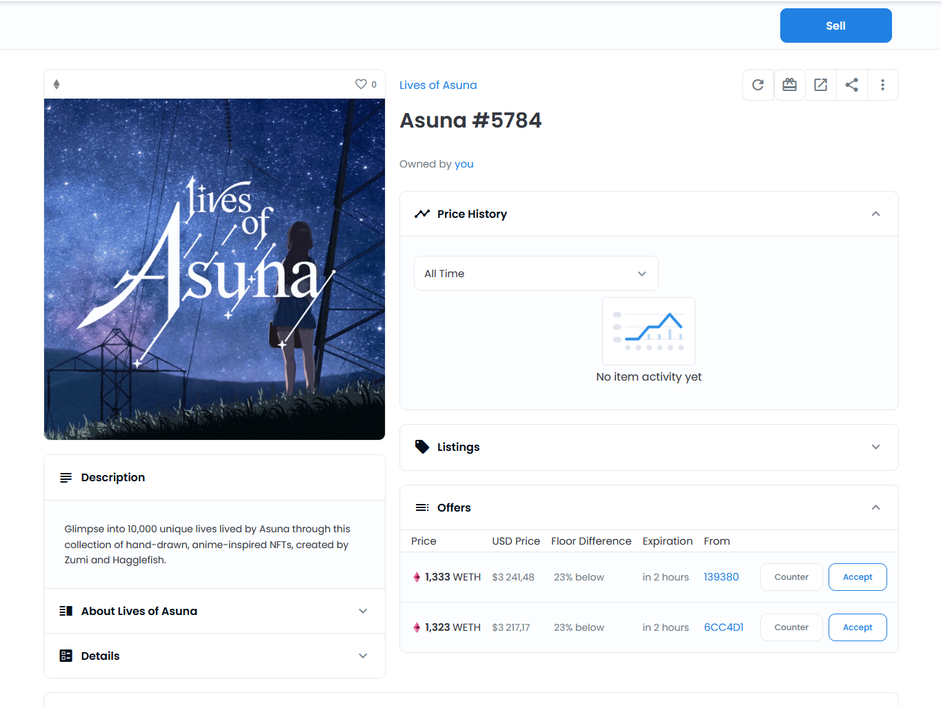
Task: Click the gift transfer icon
Action: pyautogui.click(x=789, y=85)
